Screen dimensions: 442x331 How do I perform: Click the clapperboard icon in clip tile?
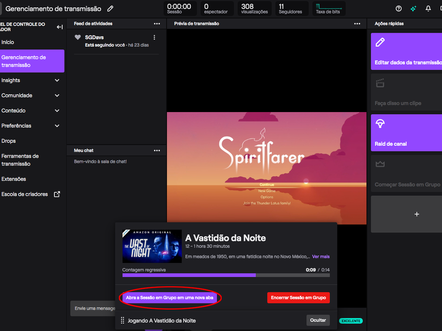click(380, 83)
